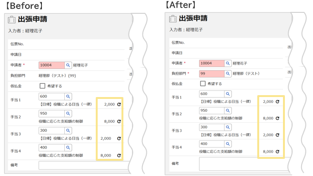Image resolution: width=313 pixels, height=176 pixels.
Task: Click 希望する label in After panel
Action: pyautogui.click(x=214, y=84)
